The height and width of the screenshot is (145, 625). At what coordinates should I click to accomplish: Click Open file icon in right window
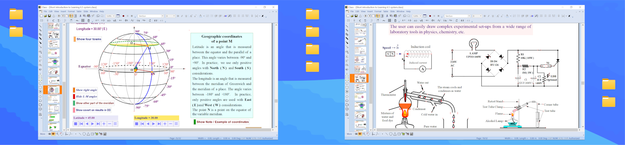tap(352, 16)
